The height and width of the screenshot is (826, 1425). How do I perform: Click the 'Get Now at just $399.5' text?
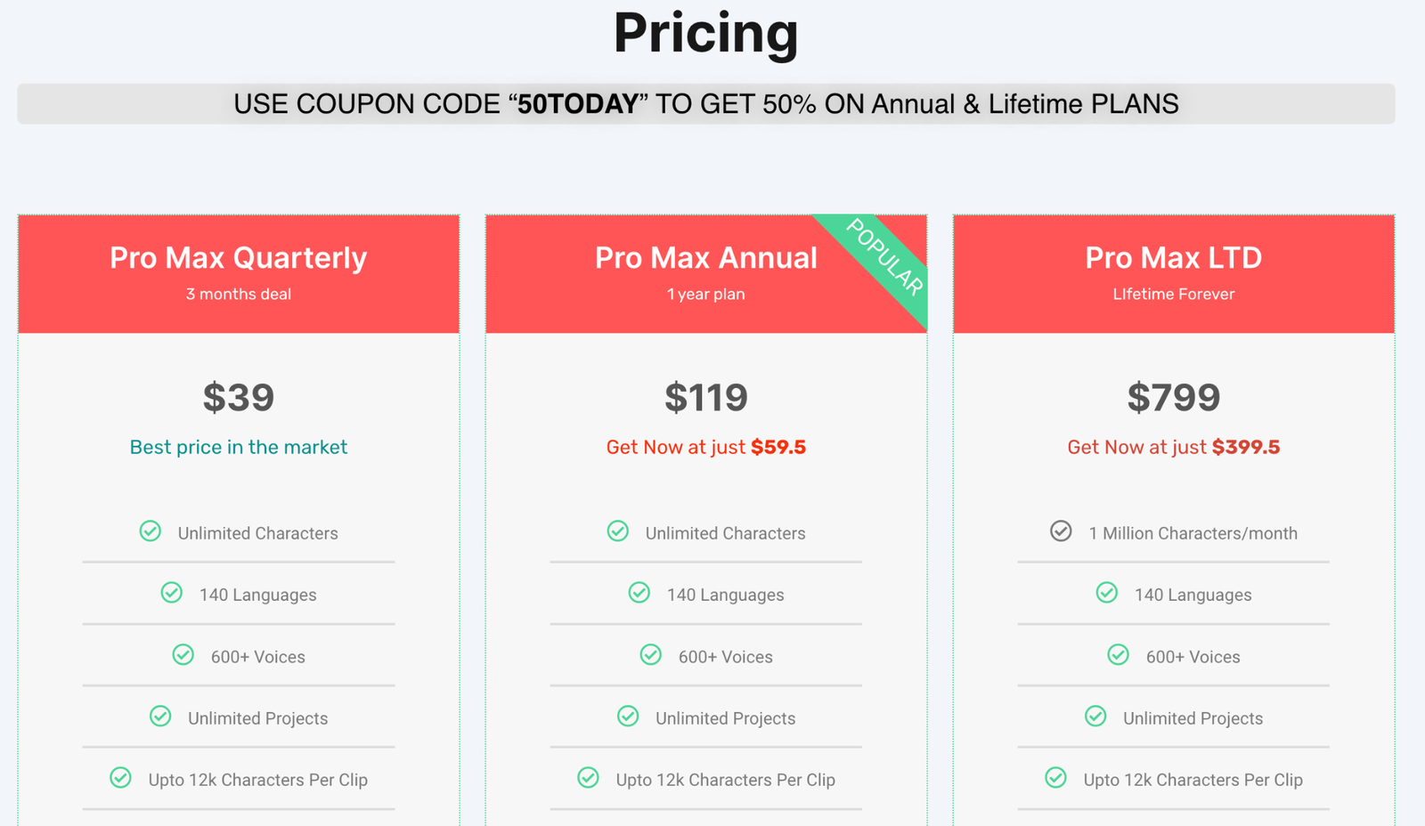[1174, 447]
